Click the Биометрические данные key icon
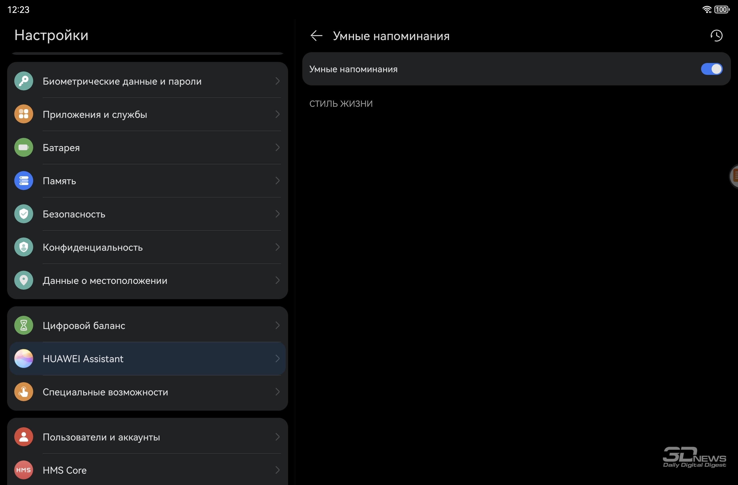The height and width of the screenshot is (485, 738). [x=23, y=81]
